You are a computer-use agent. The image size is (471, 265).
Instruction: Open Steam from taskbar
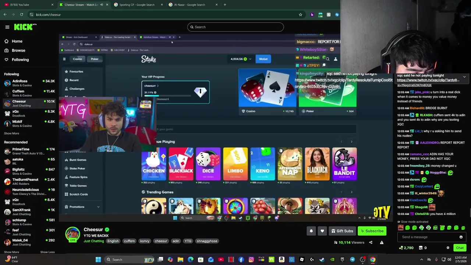tap(322, 259)
